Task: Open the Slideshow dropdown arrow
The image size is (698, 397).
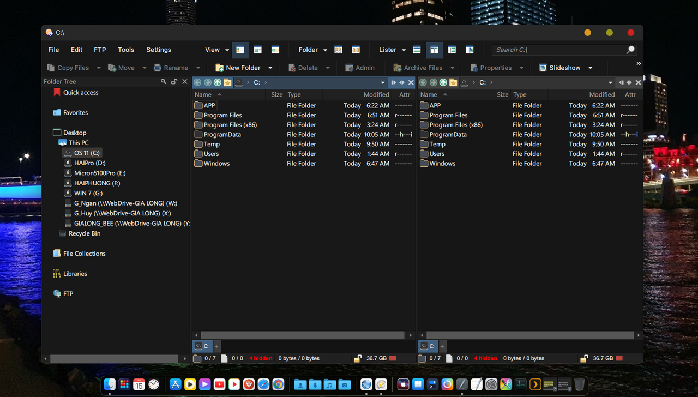Action: [x=591, y=67]
